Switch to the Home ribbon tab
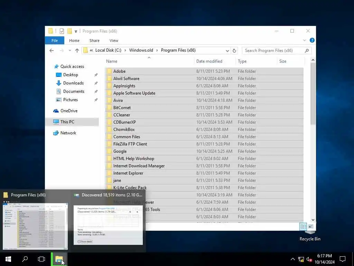The width and height of the screenshot is (354, 266). (x=74, y=41)
